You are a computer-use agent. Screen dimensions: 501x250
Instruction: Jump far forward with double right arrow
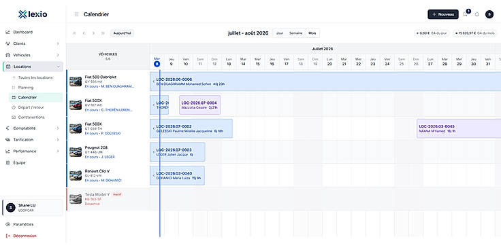103,33
